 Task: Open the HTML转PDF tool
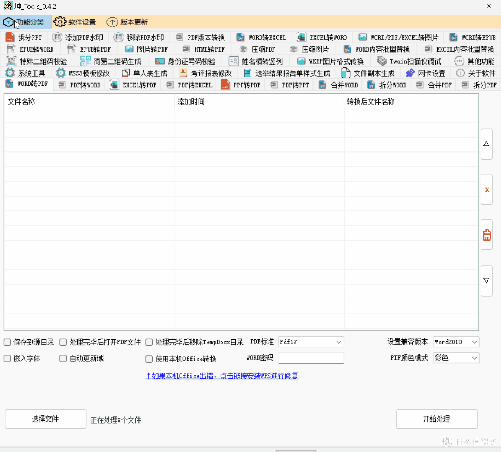pyautogui.click(x=203, y=49)
